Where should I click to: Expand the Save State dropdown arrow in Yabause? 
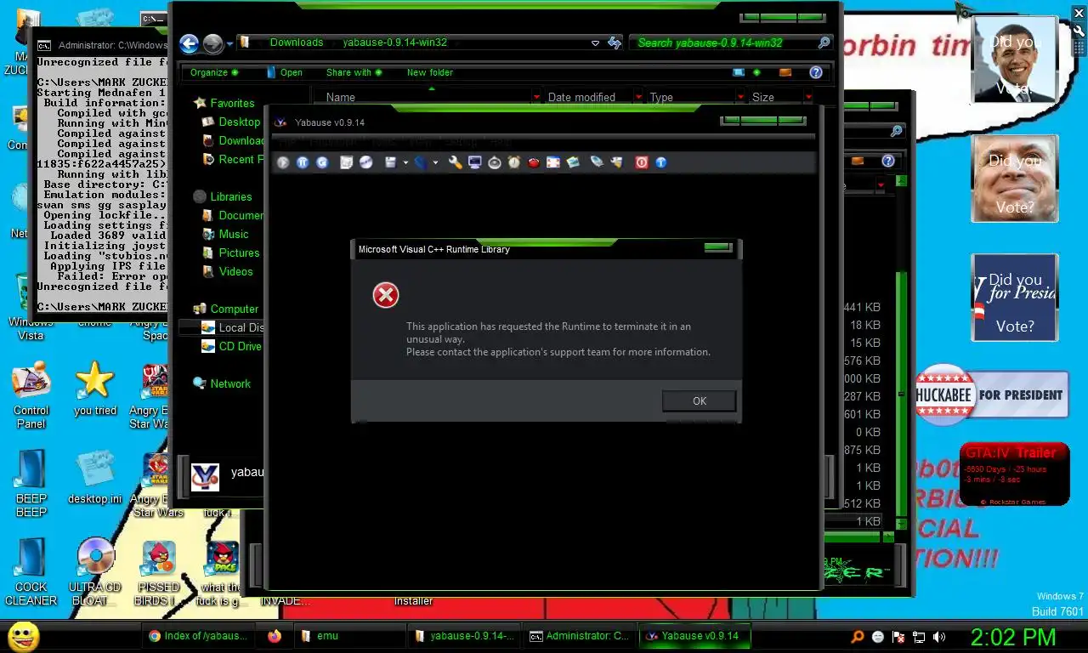405,162
